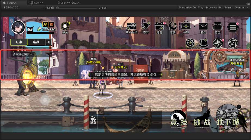
Task: Click the 120/120 stamina value
Action: 48,29
